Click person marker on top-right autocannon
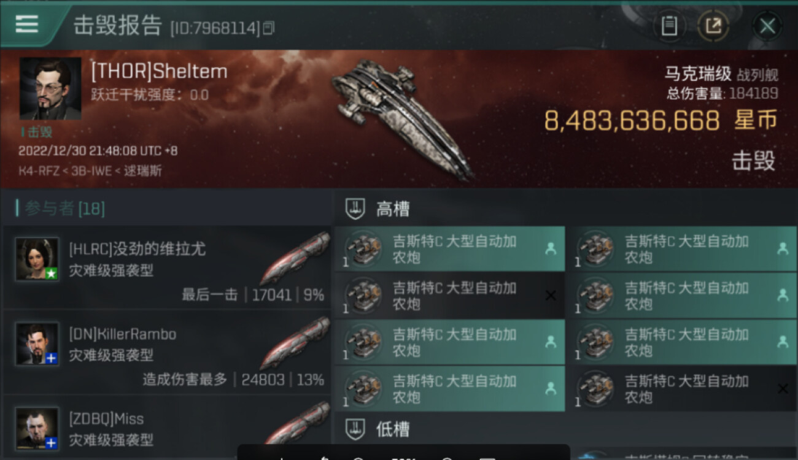 click(783, 248)
